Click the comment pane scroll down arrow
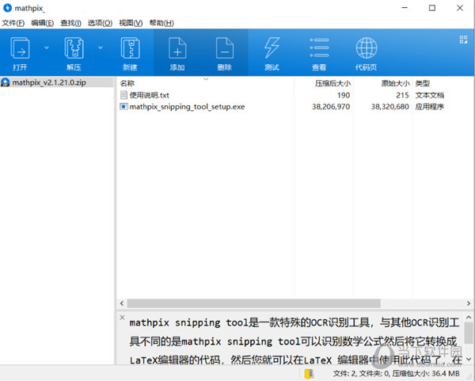The width and height of the screenshot is (475, 381). tap(469, 360)
